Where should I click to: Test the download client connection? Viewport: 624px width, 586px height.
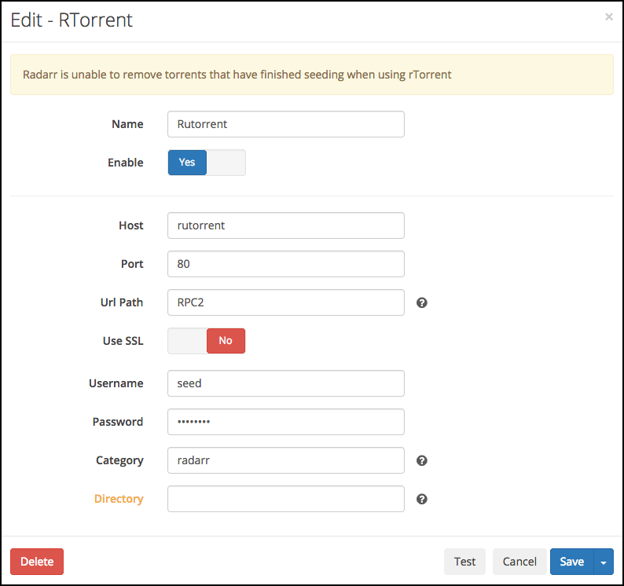pyautogui.click(x=464, y=562)
